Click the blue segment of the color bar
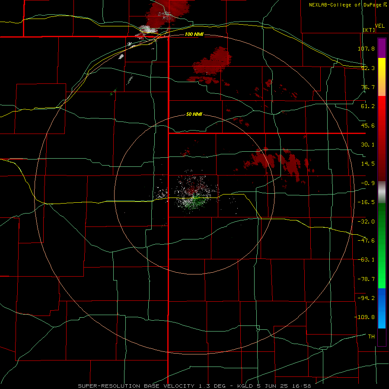This screenshot has width=389, height=389. pos(382,308)
